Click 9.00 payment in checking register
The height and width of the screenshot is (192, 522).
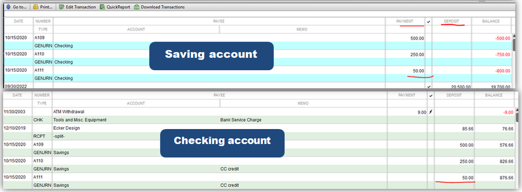click(x=422, y=112)
